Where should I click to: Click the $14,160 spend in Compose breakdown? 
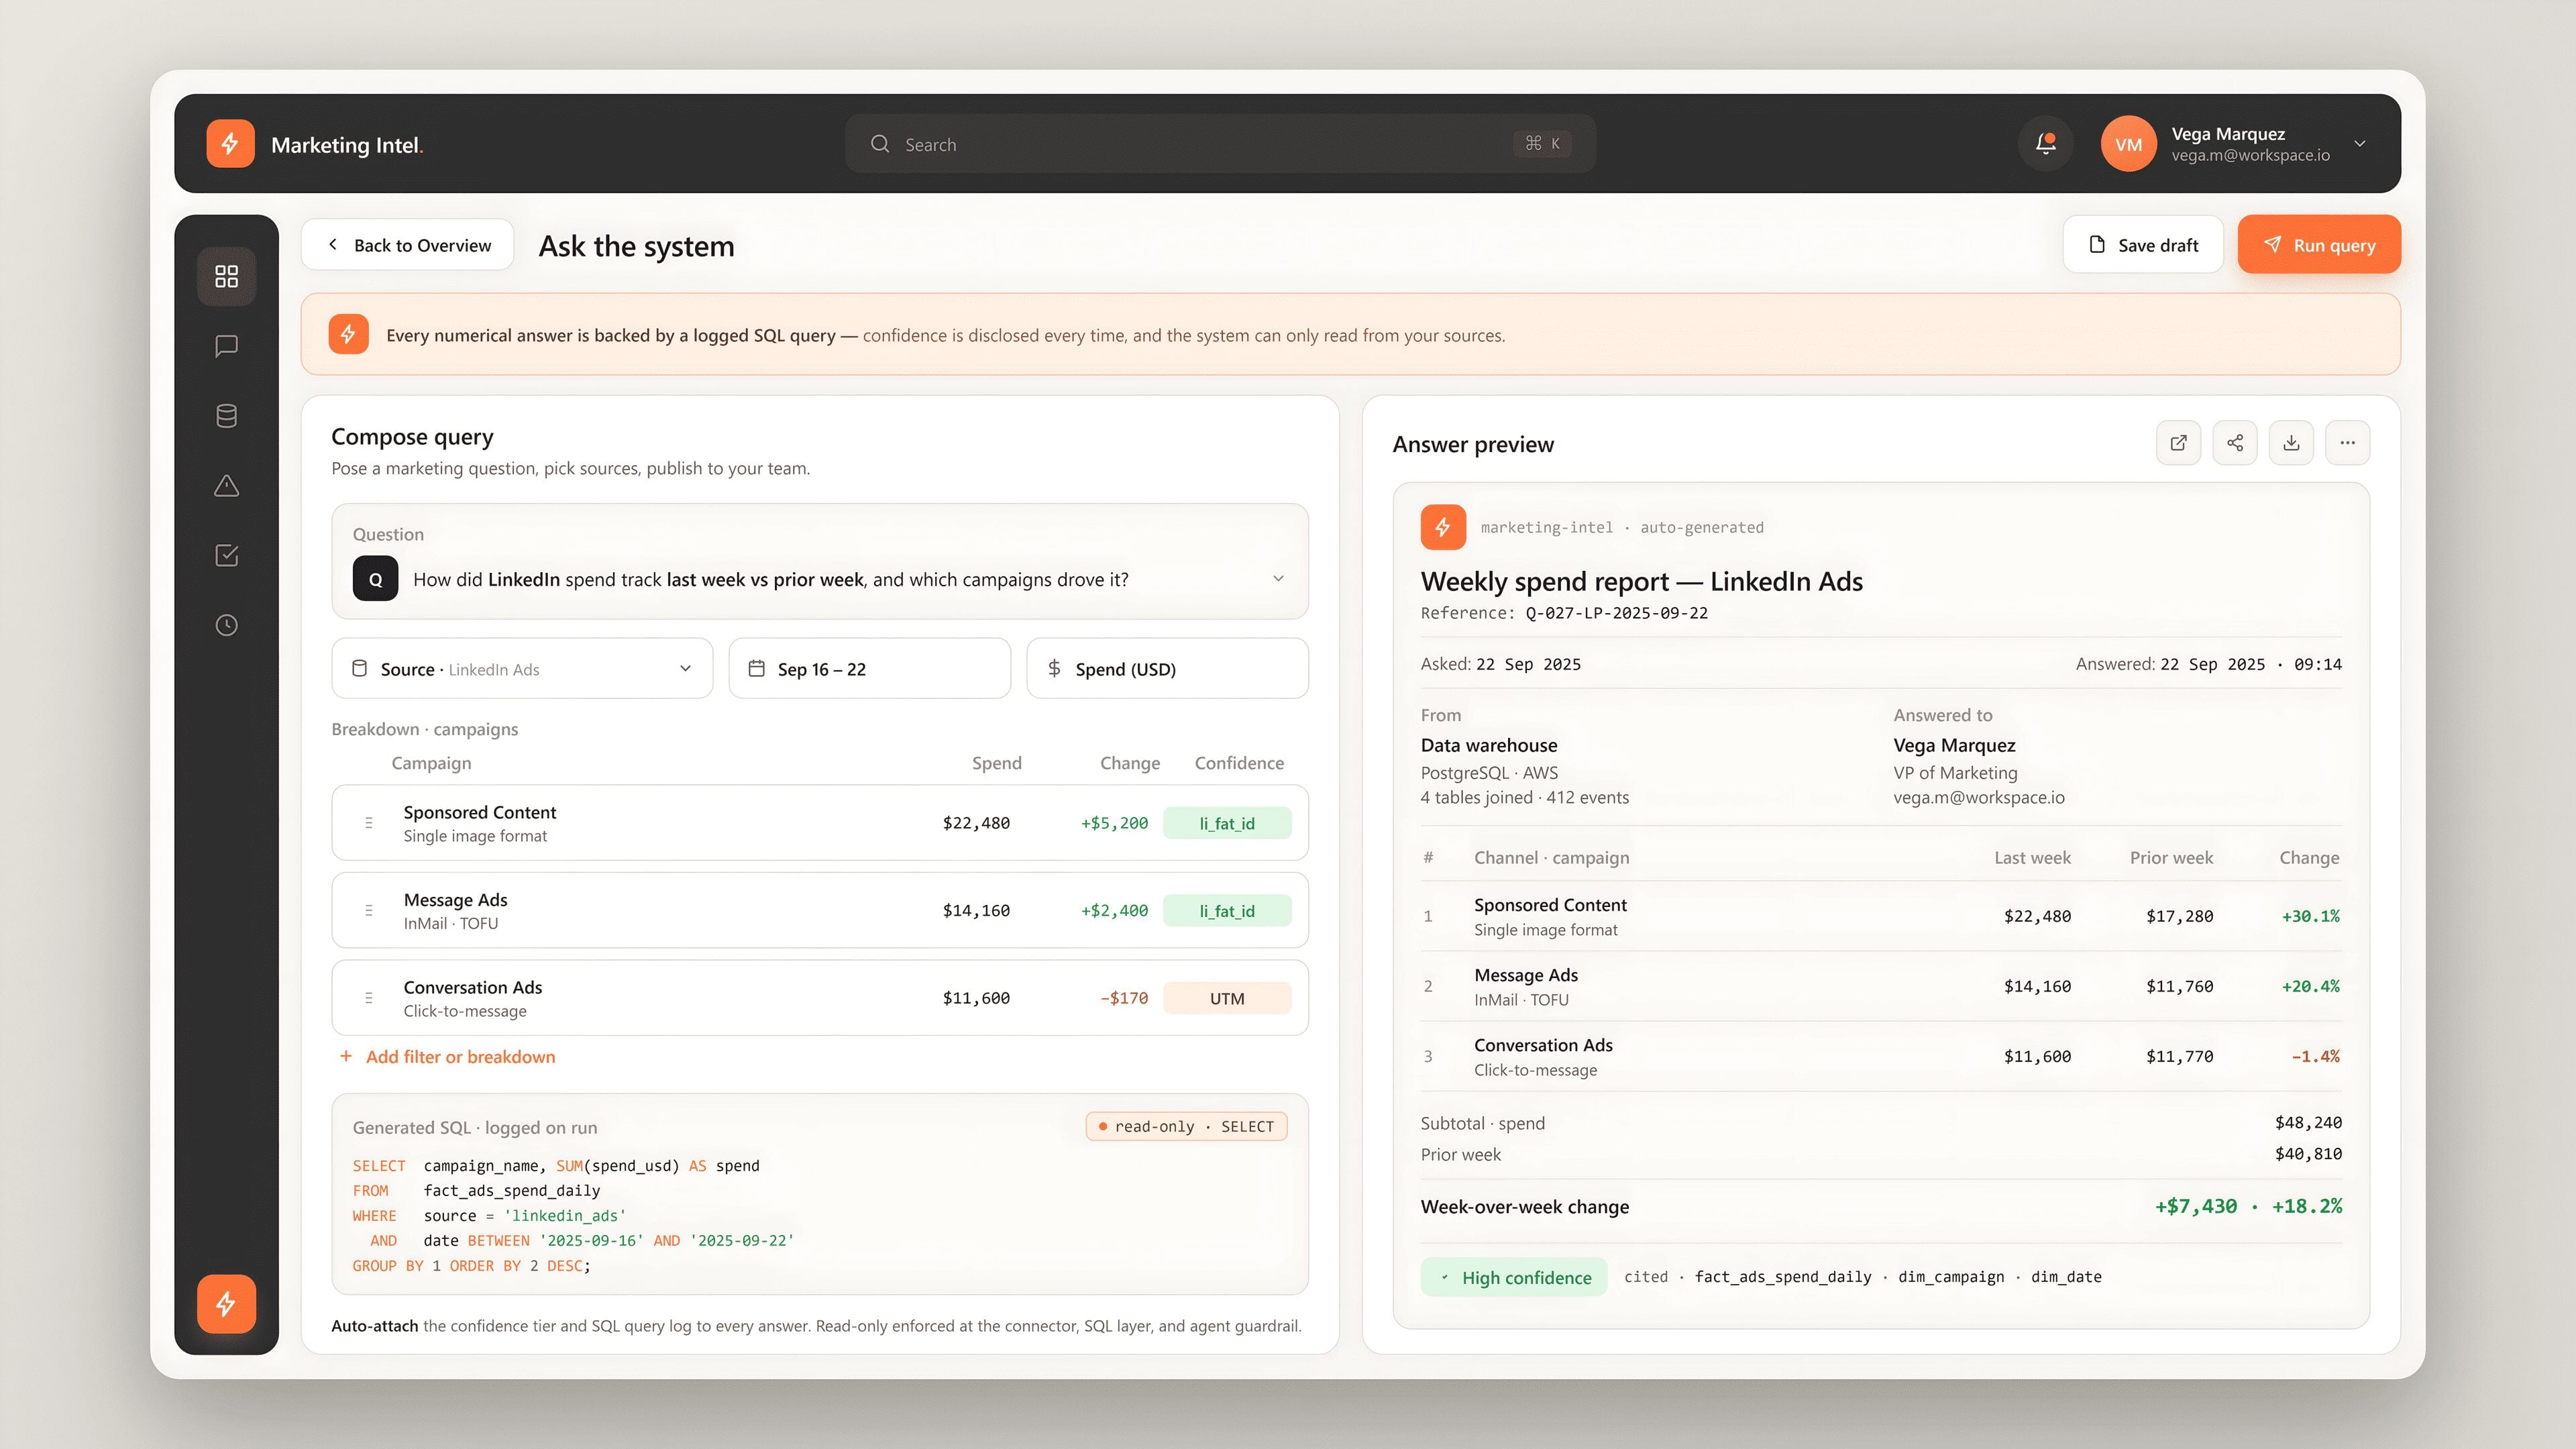tap(976, 910)
